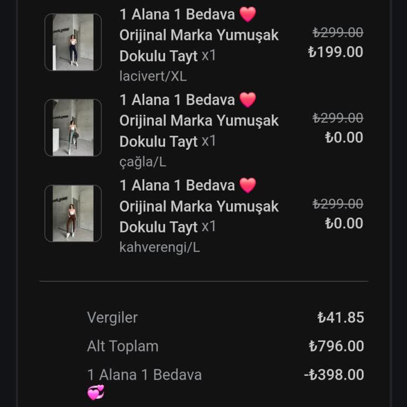Click the -₺398.00 discount amount
407x407 pixels.
pos(334,375)
